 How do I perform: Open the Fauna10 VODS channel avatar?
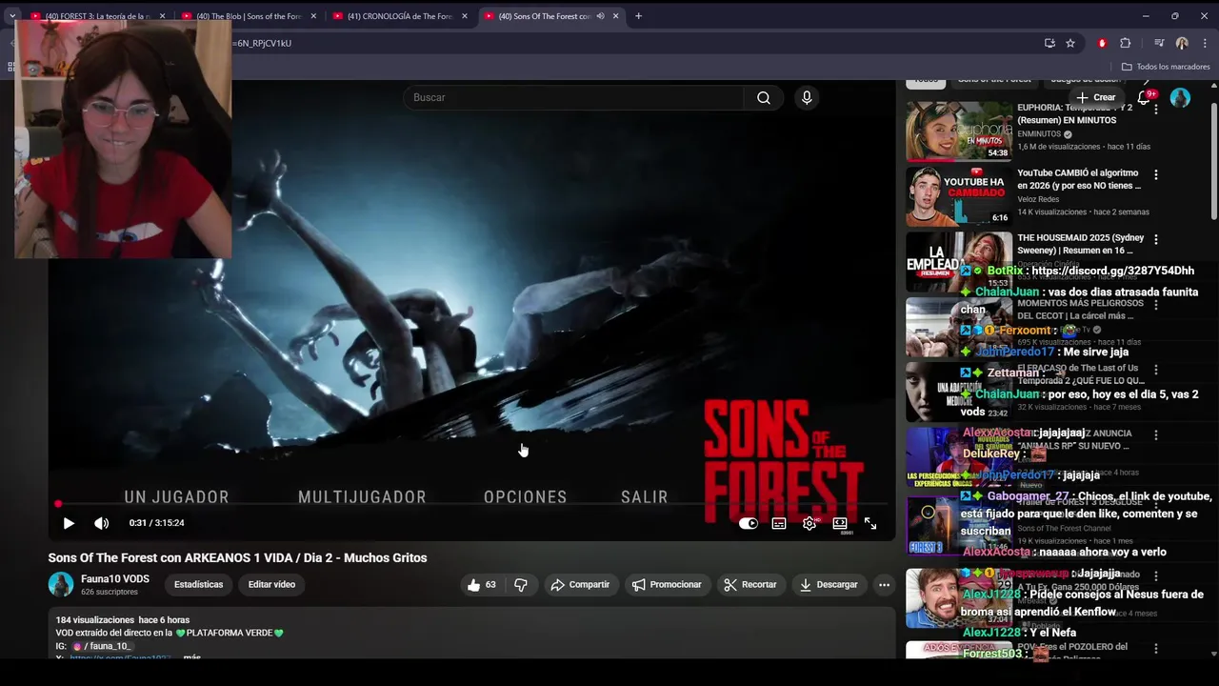(x=61, y=585)
